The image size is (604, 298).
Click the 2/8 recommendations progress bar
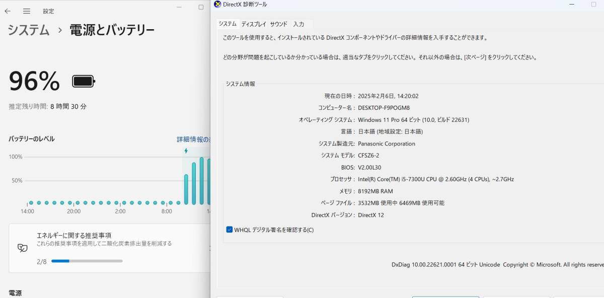(87, 261)
